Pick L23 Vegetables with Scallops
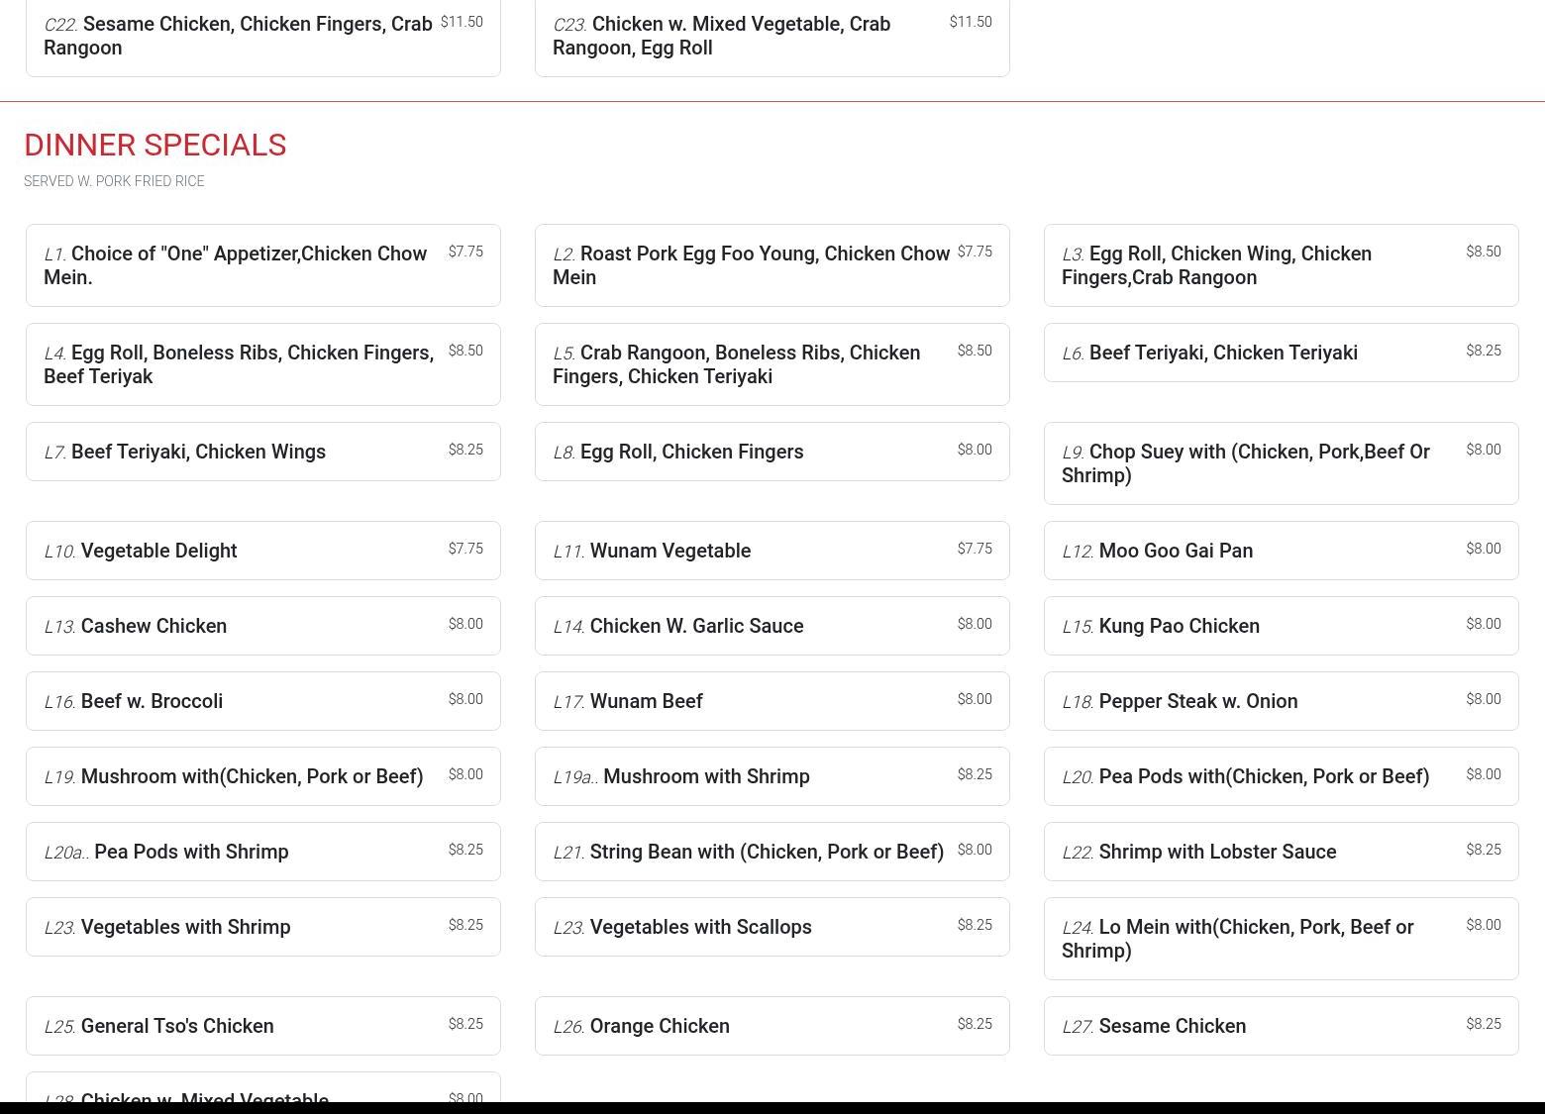 click(x=772, y=927)
